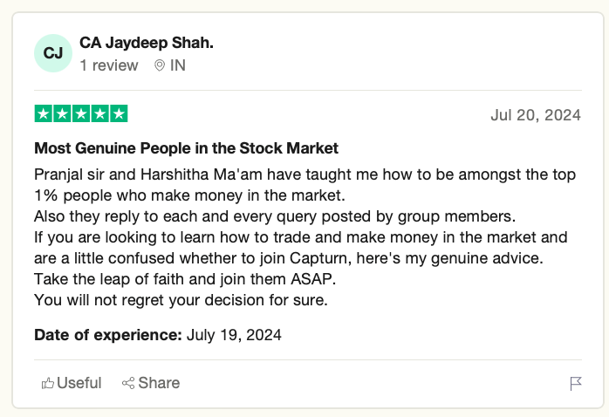This screenshot has height=417, width=609.
Task: Open CA Jaydeep Shah's reviewer profile name
Action: tap(146, 43)
